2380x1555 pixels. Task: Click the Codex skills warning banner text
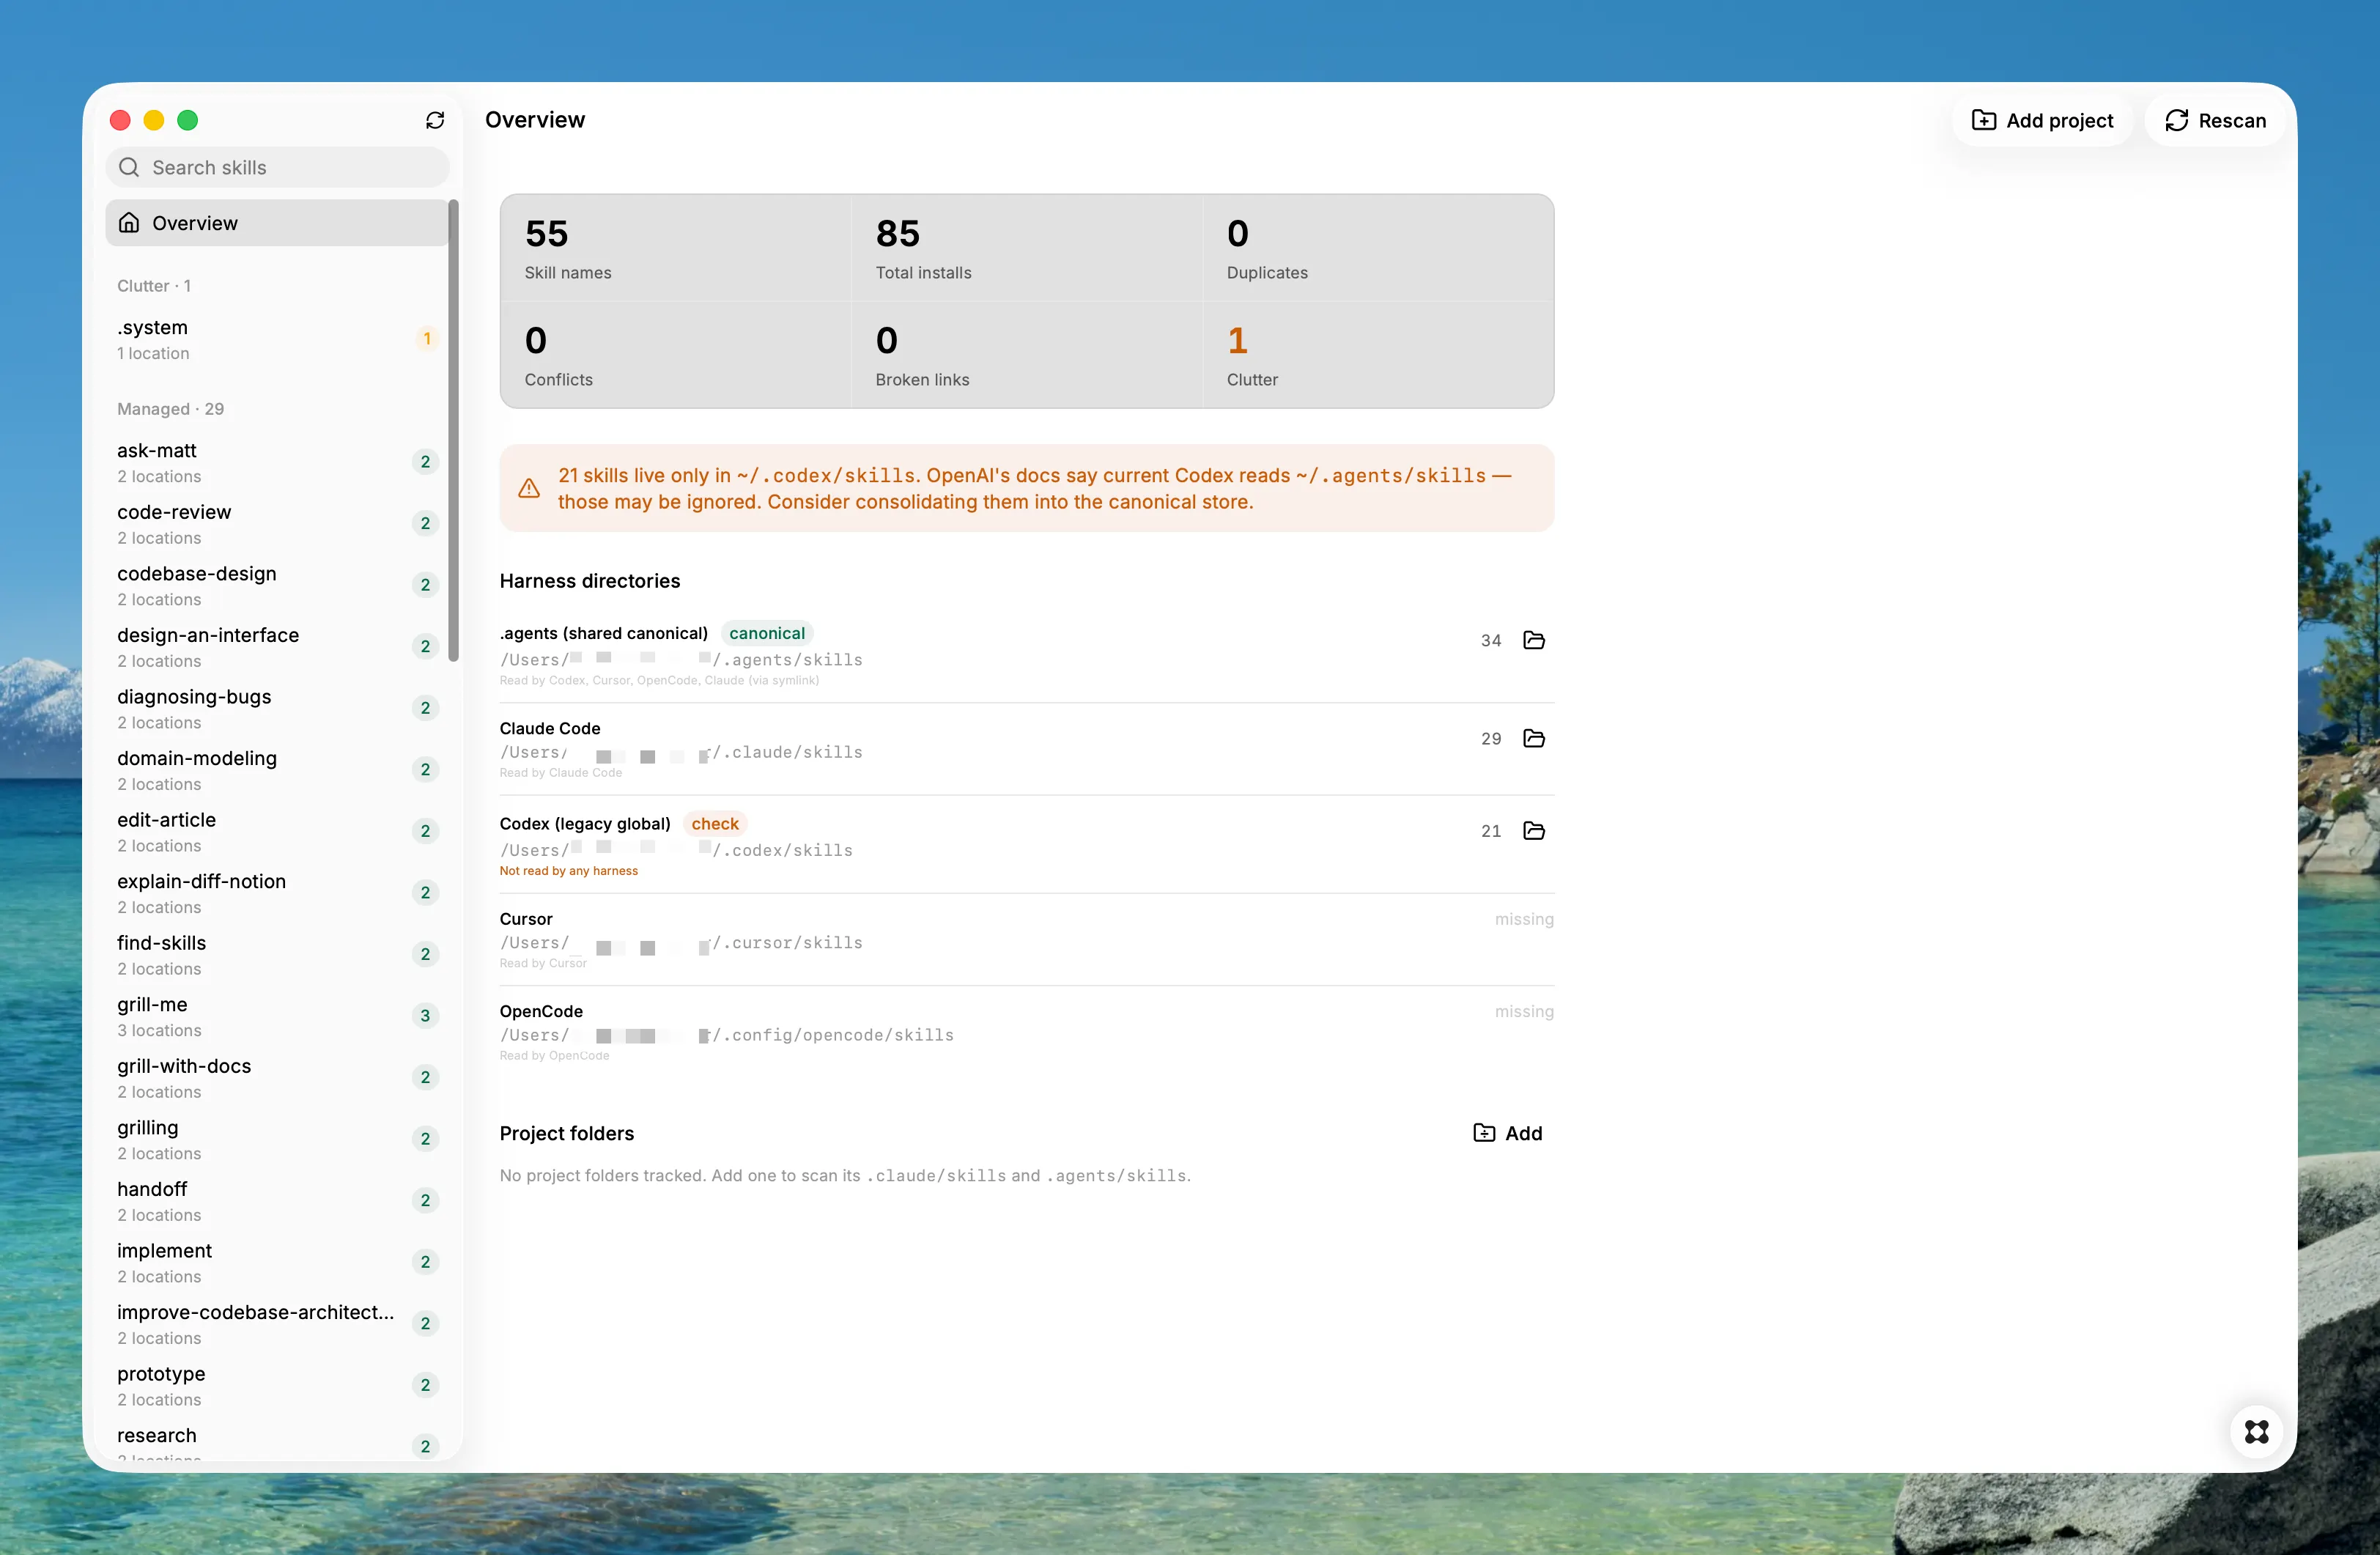1035,488
